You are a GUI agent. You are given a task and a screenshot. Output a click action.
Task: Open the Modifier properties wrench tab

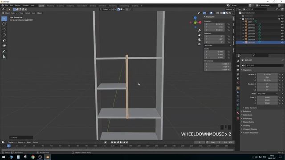coord(238,92)
